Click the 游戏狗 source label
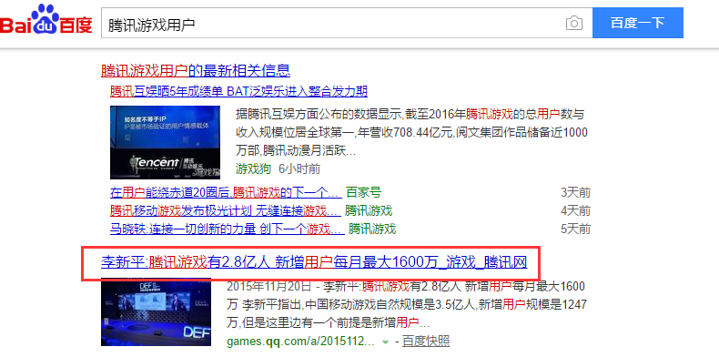Screen dimensions: 719x357 pyautogui.click(x=253, y=168)
